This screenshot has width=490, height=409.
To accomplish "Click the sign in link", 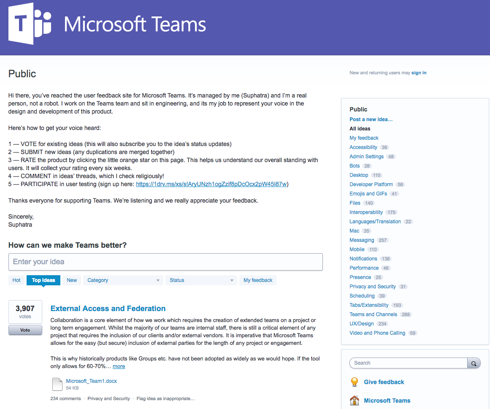I will point(419,73).
